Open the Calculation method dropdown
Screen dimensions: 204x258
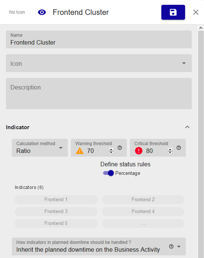tap(40, 148)
